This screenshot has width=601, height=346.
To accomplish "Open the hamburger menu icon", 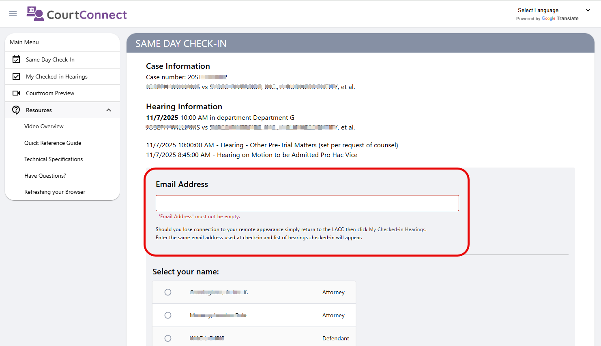I will (x=13, y=14).
